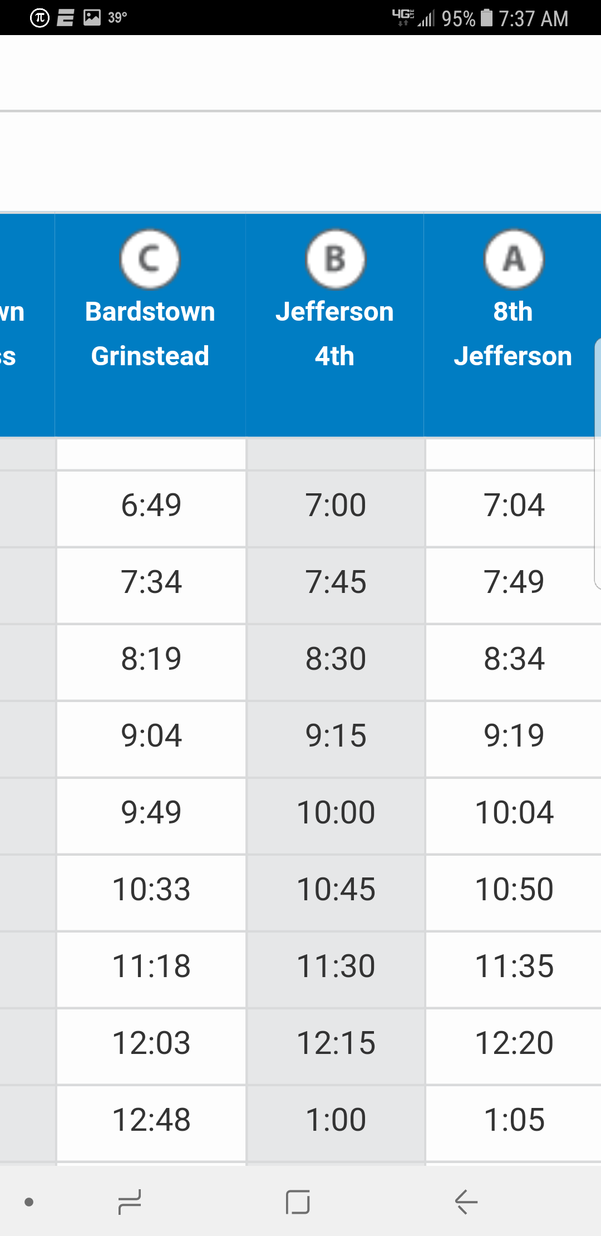Tap the recents lines navigation icon
Viewport: 601px width, 1236px height.
click(x=130, y=1201)
